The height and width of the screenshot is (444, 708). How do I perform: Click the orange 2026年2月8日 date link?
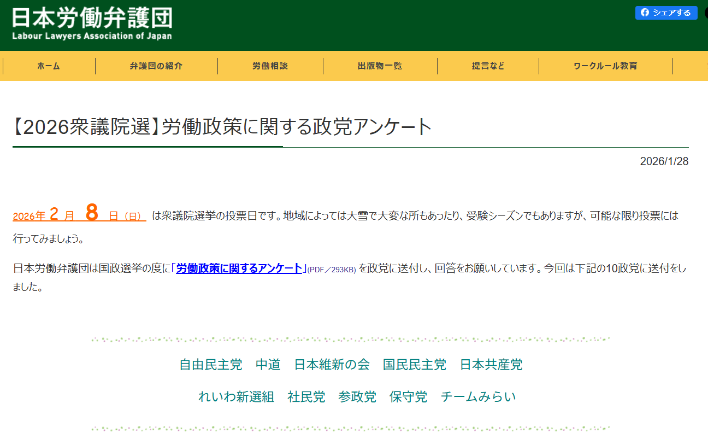point(79,215)
